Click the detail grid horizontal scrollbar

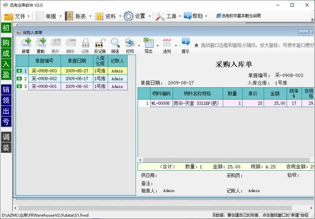click(226, 160)
